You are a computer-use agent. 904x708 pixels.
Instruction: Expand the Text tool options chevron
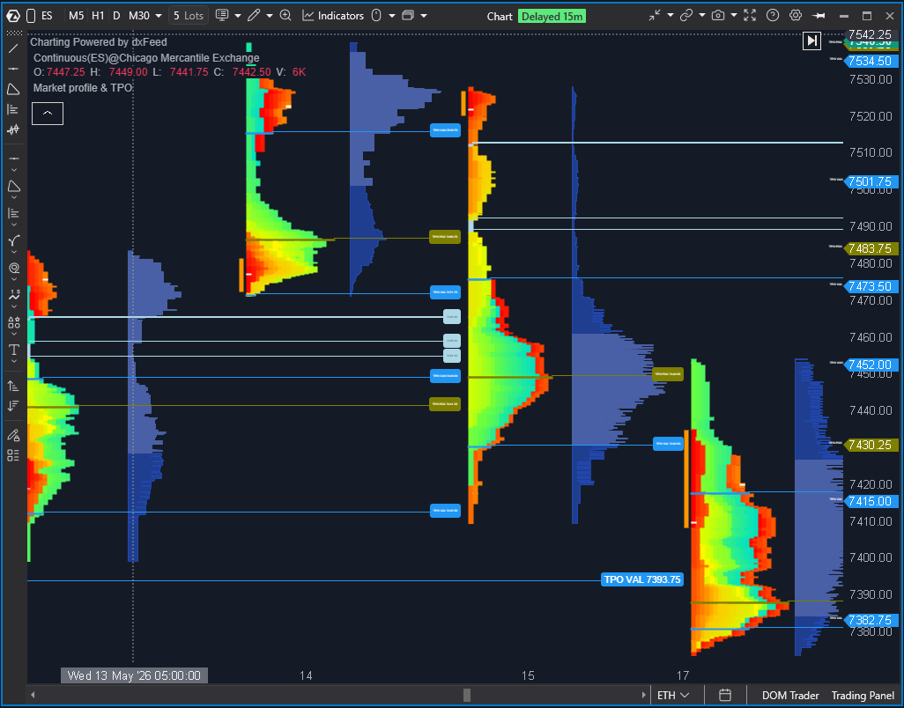[x=14, y=362]
